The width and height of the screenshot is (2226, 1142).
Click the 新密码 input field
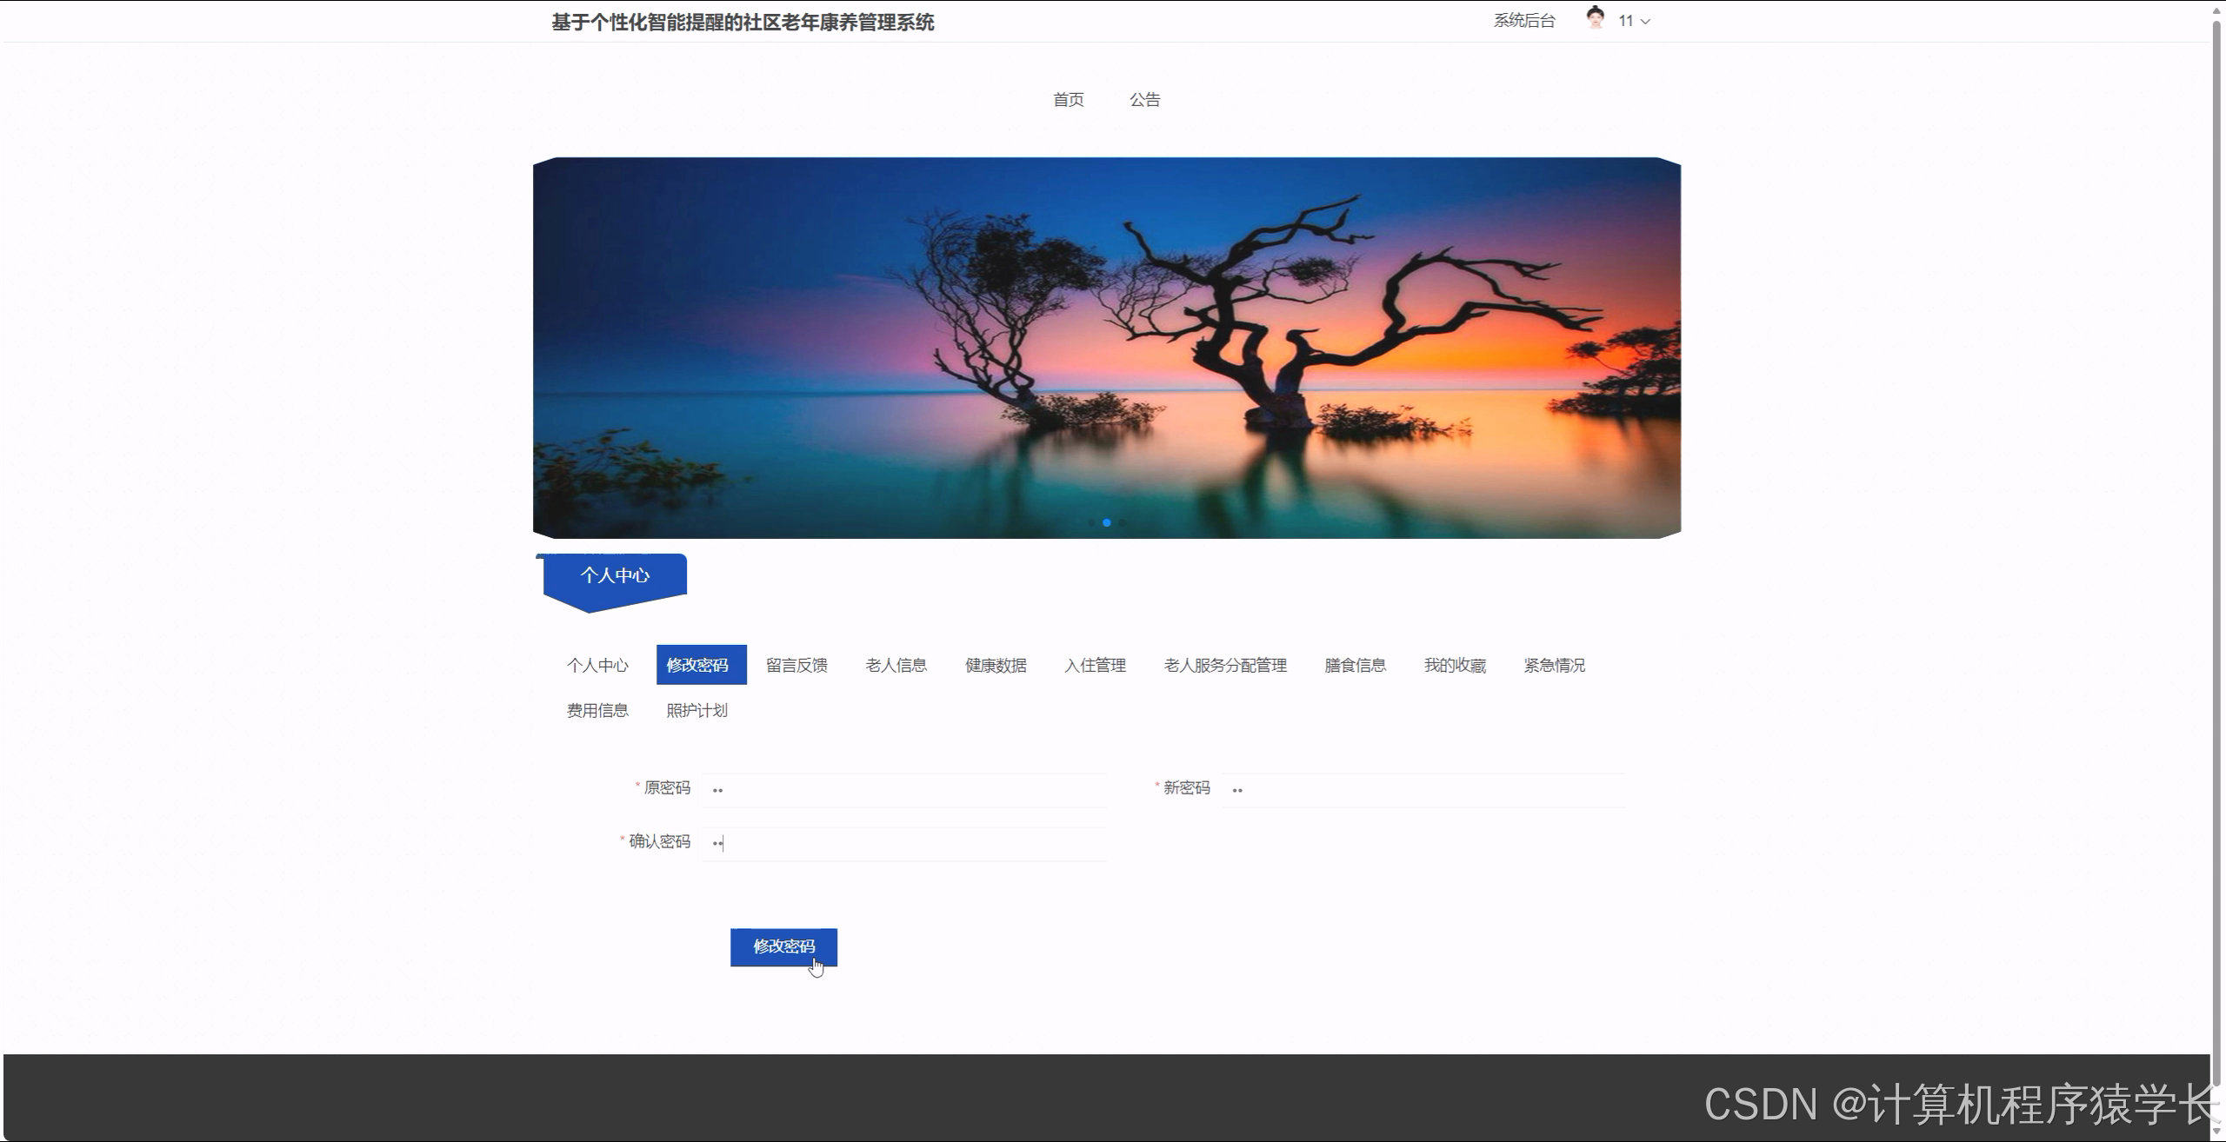1423,788
